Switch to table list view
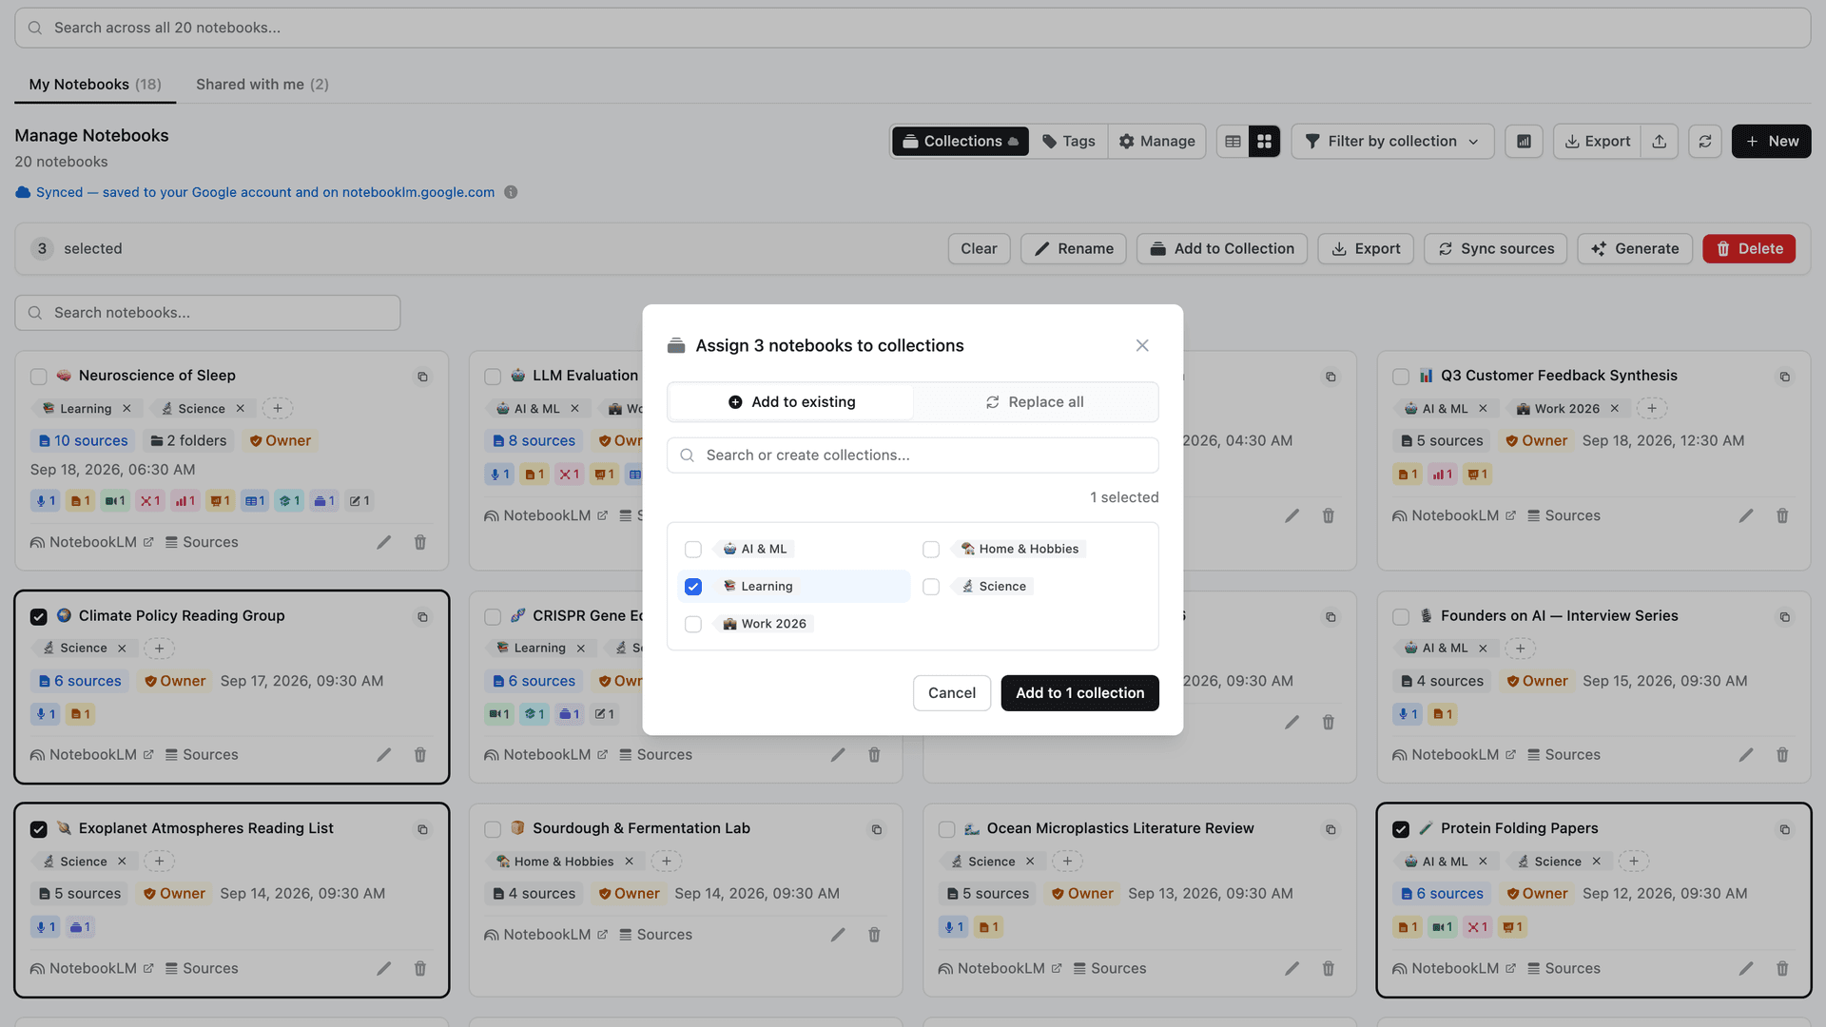The height and width of the screenshot is (1027, 1826). tap(1233, 142)
